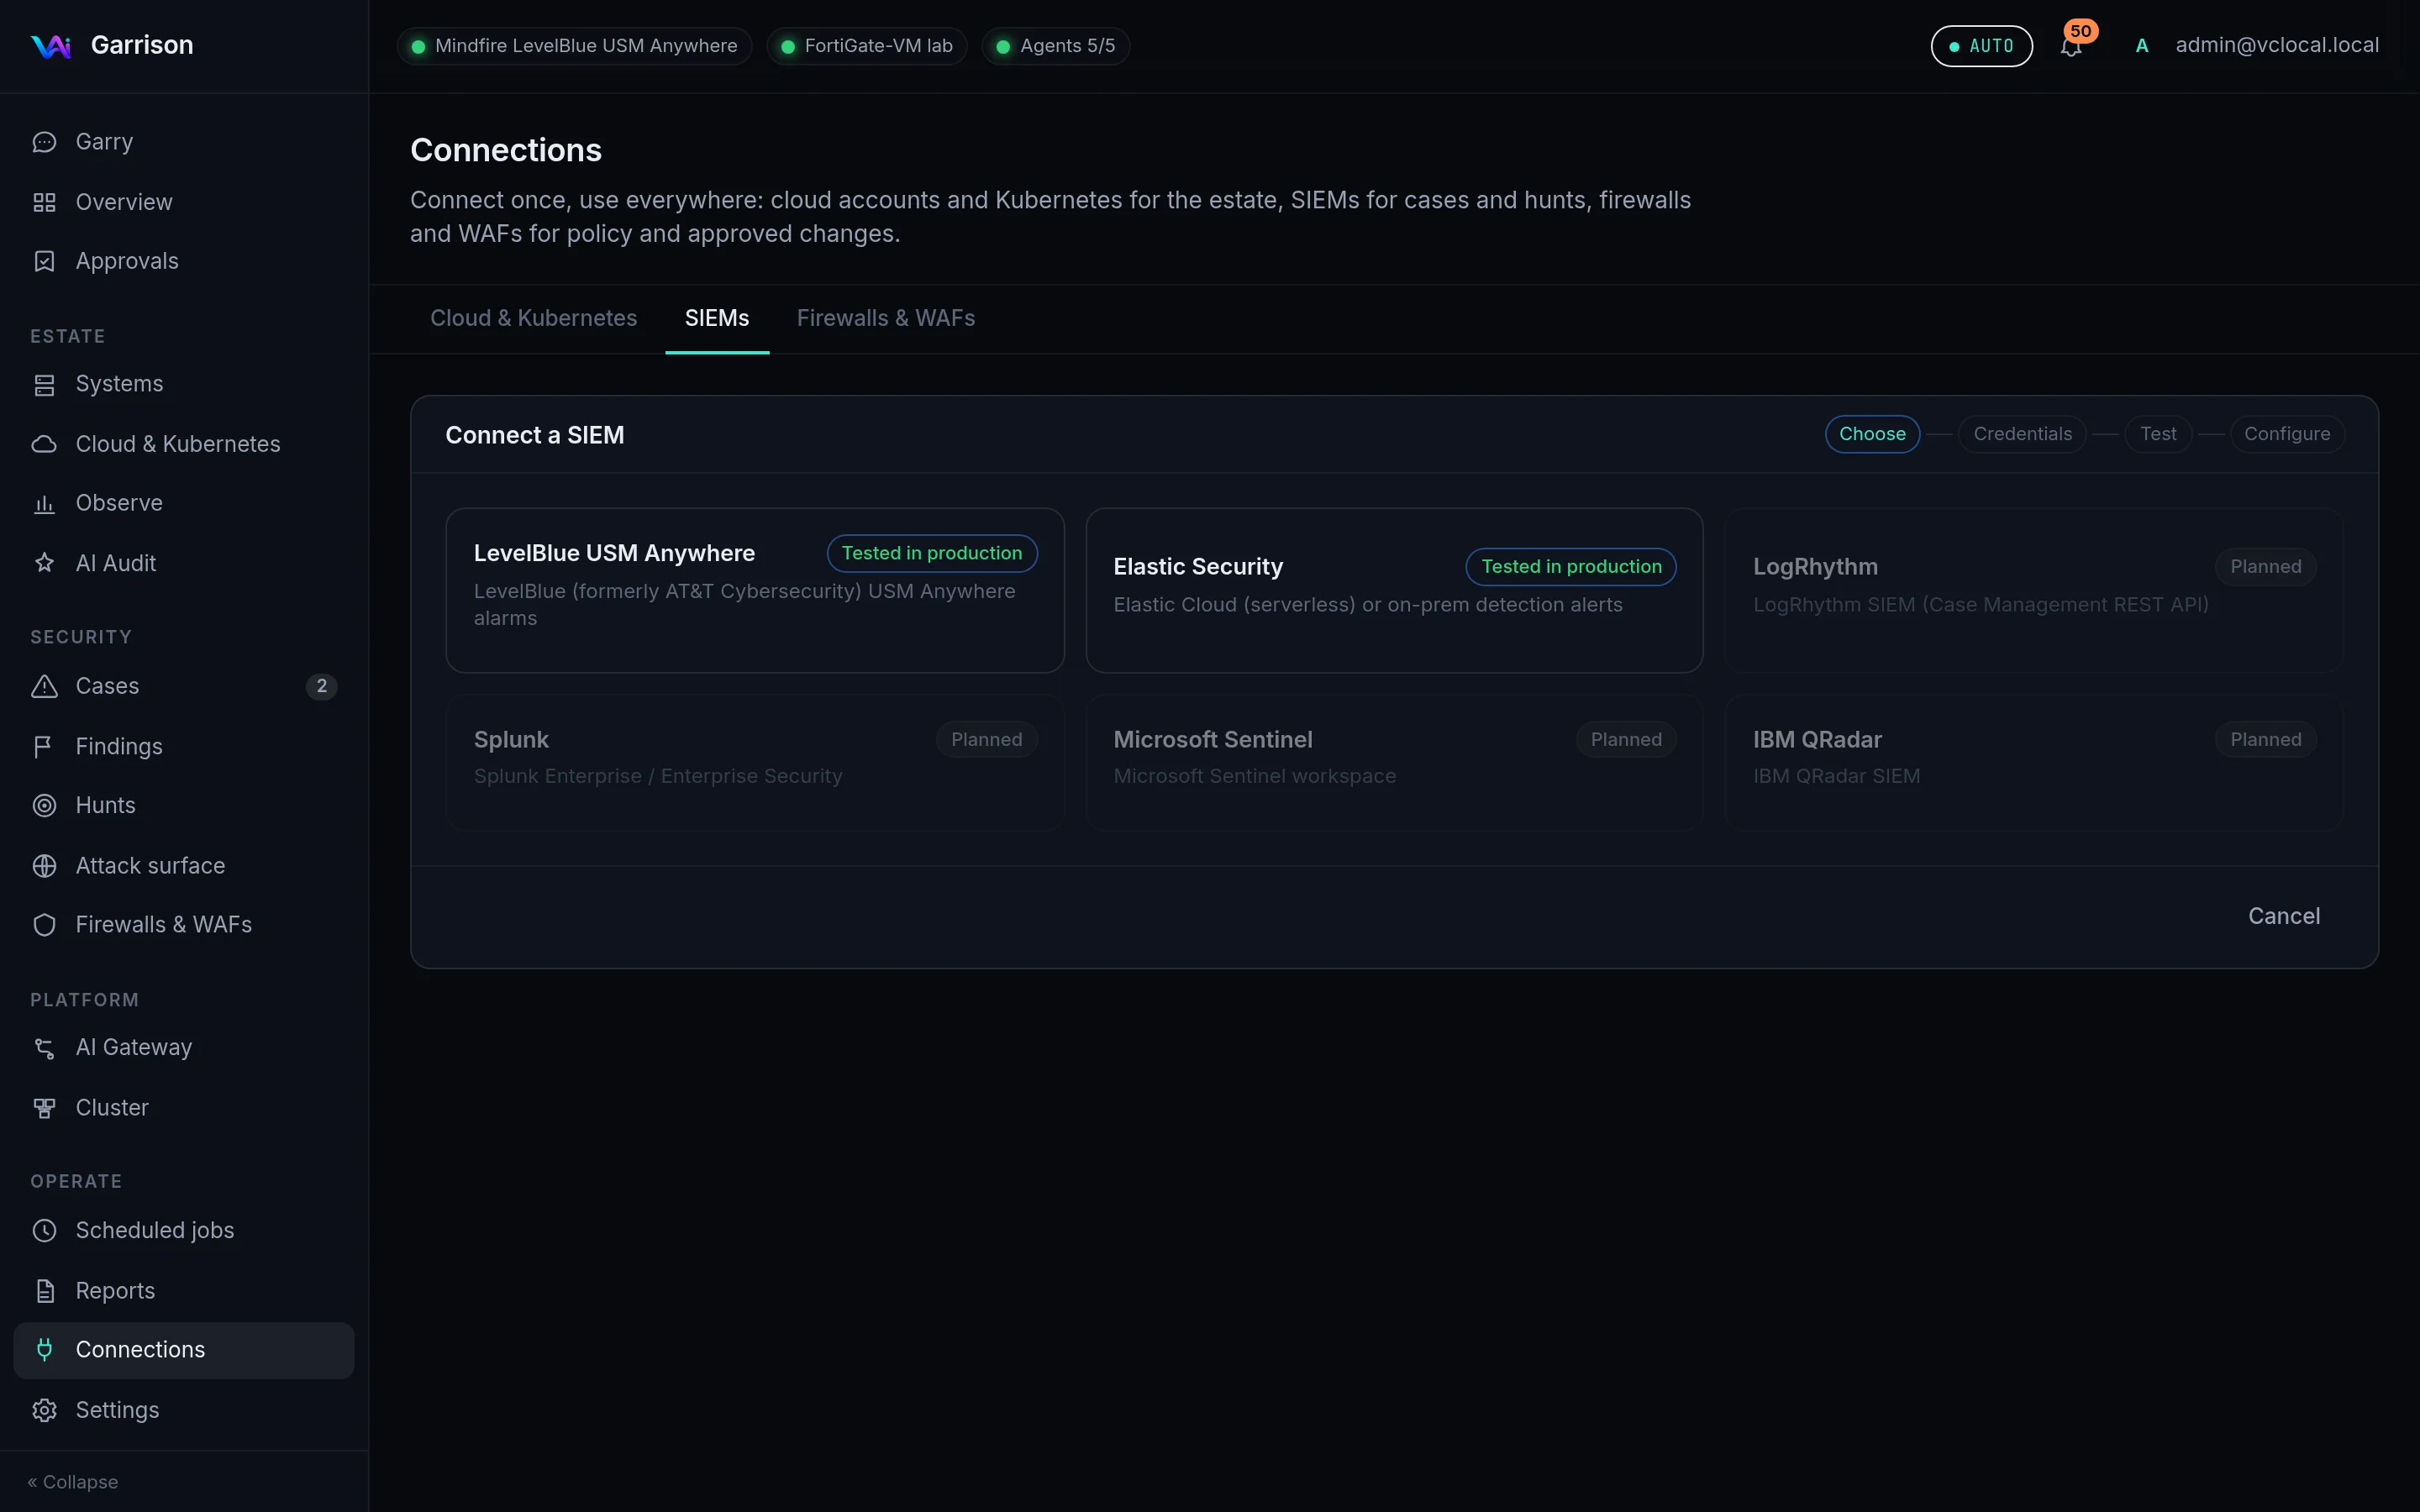
Task: Collapse the sidebar
Action: click(73, 1482)
